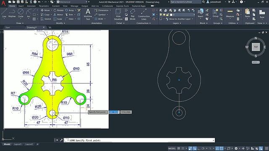269x151 pixels.
Task: Click the keyword search box
Action: coord(186,2)
